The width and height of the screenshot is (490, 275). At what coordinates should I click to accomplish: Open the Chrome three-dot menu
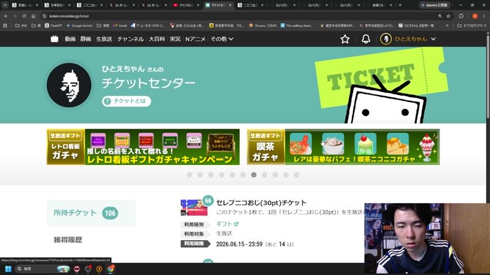(484, 16)
